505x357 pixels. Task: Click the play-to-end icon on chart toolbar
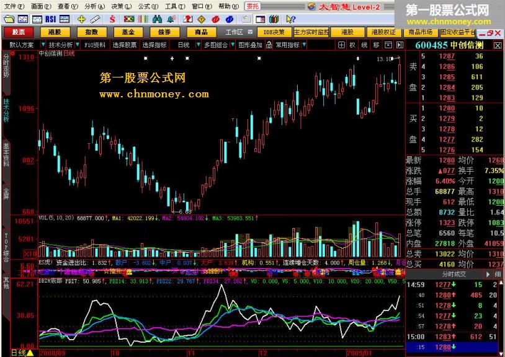click(x=400, y=45)
